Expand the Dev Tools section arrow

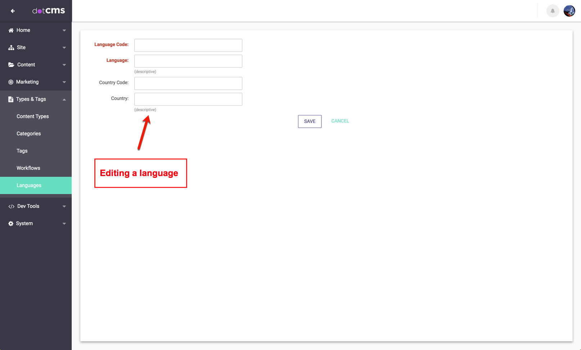[x=64, y=207]
